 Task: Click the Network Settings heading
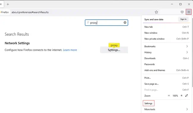(17, 43)
